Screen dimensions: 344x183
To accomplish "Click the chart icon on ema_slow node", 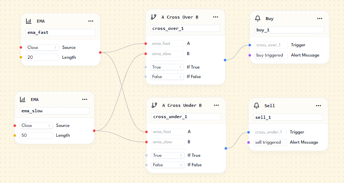I will point(23,99).
